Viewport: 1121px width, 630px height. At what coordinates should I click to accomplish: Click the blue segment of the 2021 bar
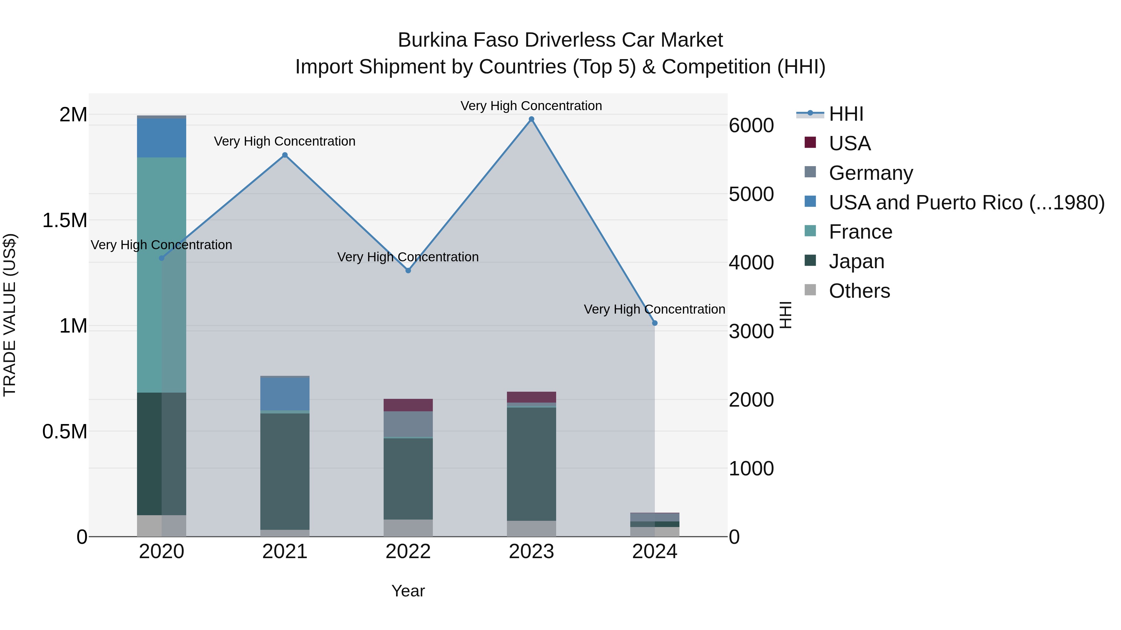pos(285,394)
